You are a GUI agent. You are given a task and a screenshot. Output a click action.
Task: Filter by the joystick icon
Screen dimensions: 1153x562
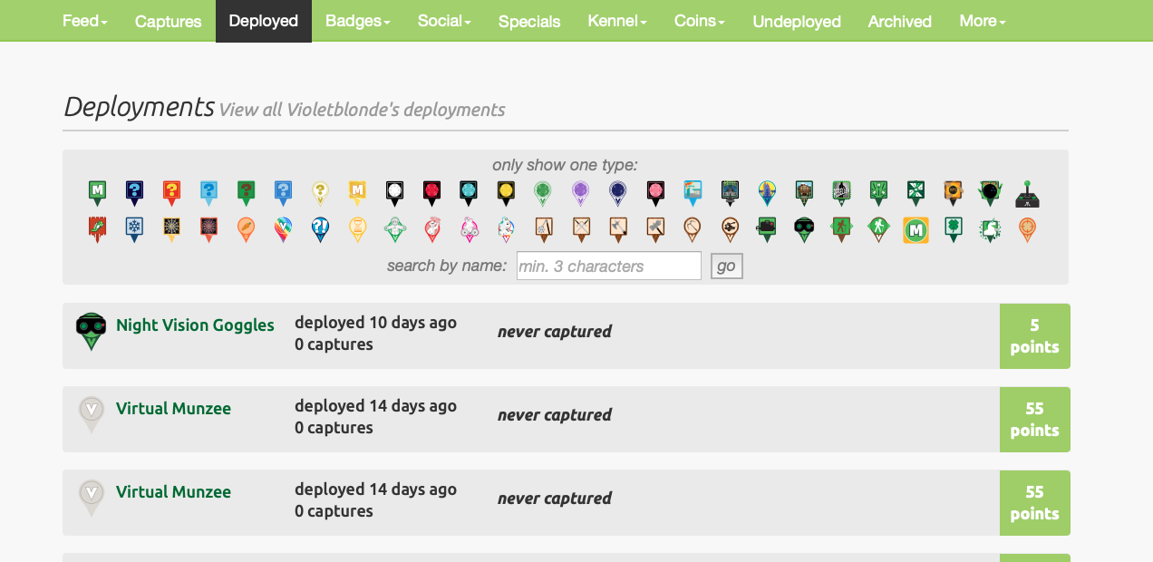1027,192
